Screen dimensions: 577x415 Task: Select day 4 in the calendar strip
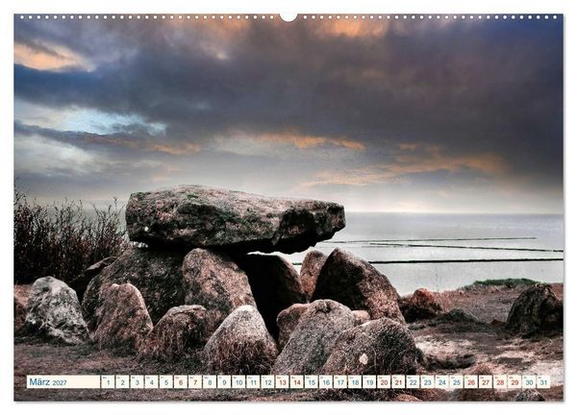[151, 381]
